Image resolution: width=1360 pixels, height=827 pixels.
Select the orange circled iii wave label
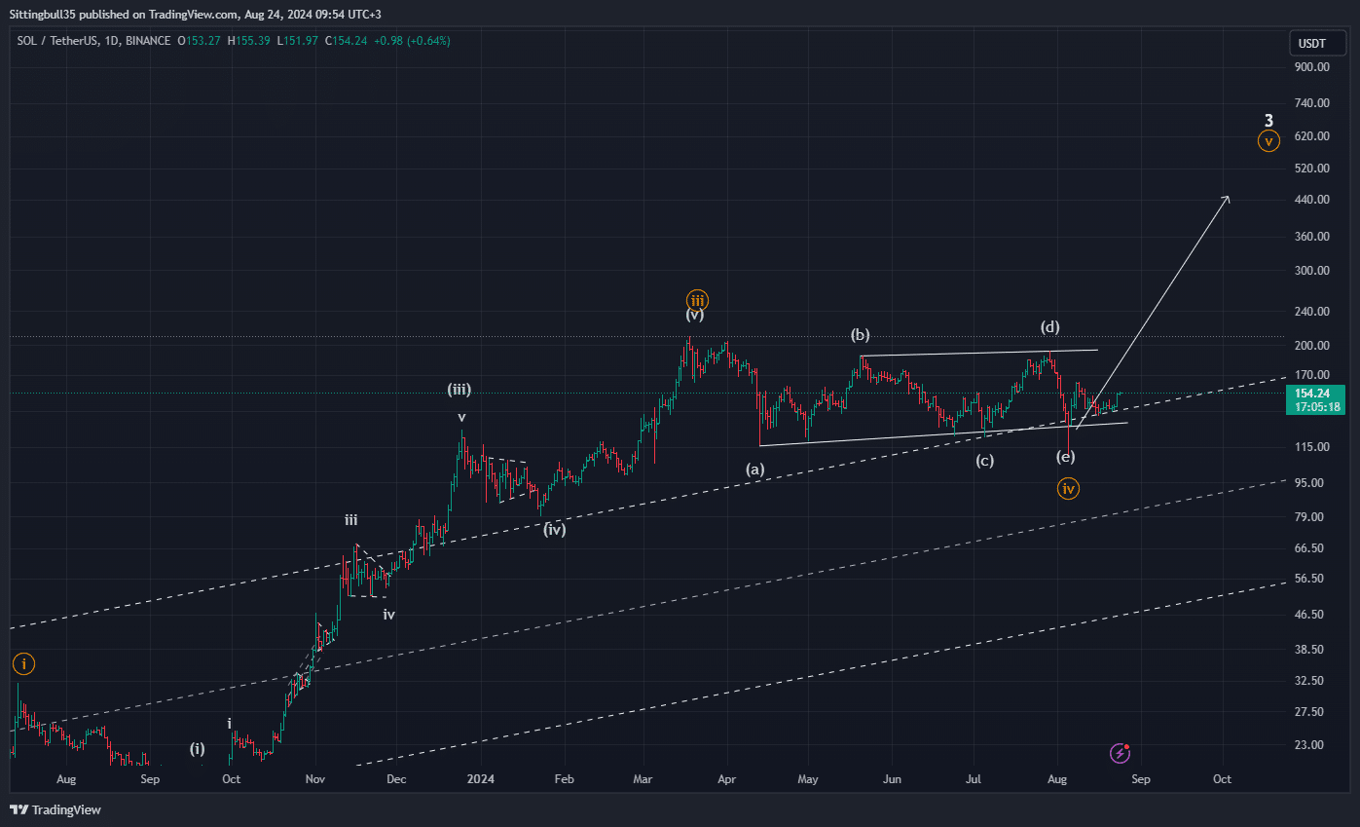(696, 299)
